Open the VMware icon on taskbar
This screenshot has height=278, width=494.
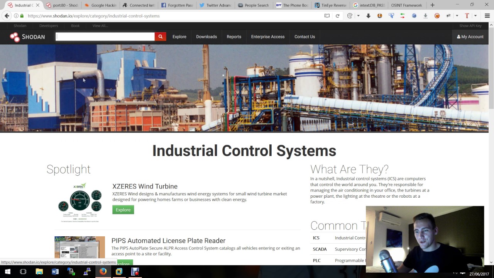click(119, 272)
